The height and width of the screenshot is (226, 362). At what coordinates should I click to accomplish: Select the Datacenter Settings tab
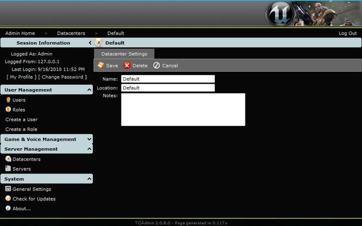click(x=124, y=54)
